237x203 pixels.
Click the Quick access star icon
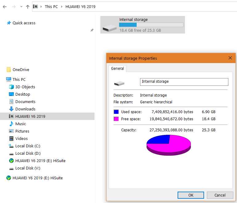[x=9, y=23]
